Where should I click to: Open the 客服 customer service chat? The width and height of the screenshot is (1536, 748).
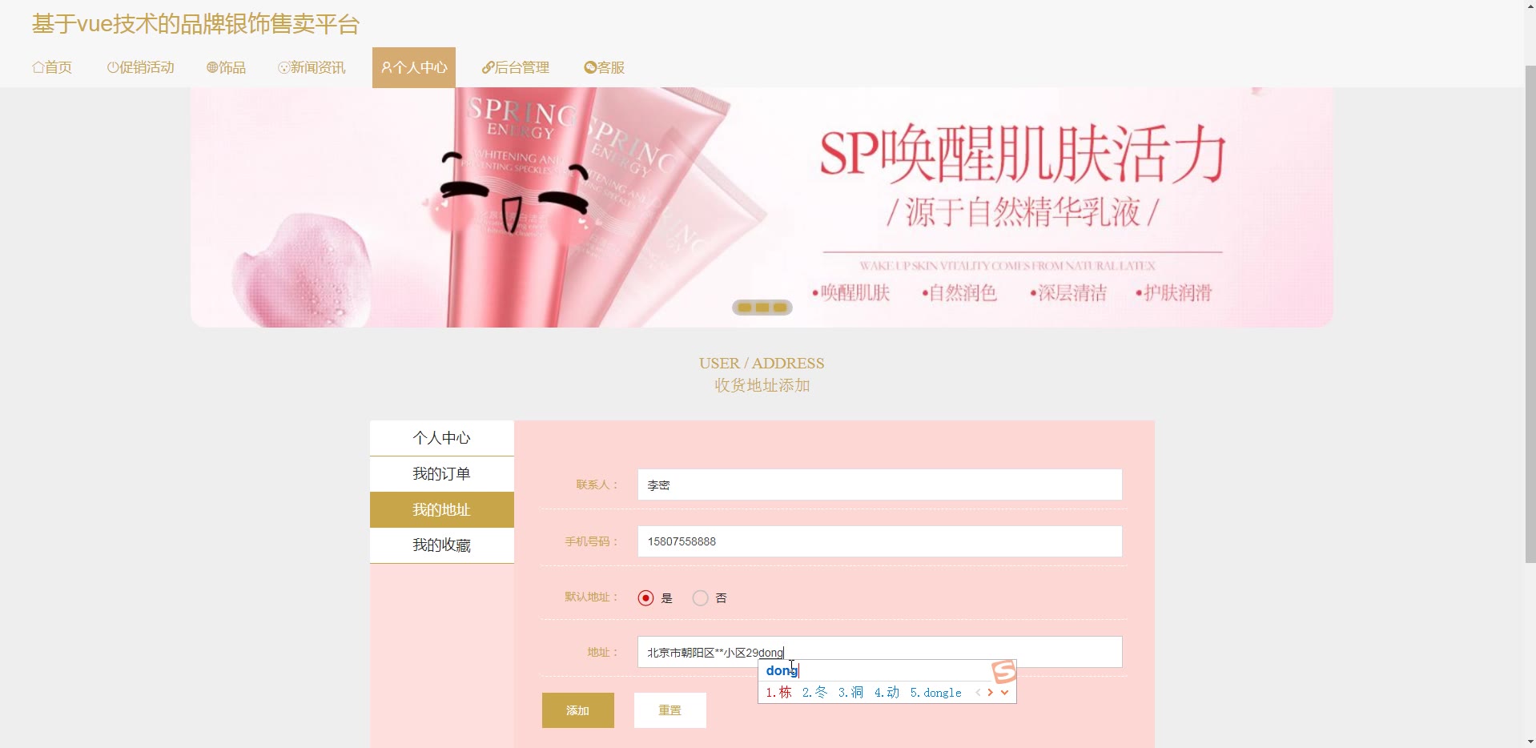click(x=604, y=67)
